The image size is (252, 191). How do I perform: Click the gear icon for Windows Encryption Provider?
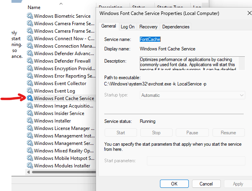(x=30, y=68)
